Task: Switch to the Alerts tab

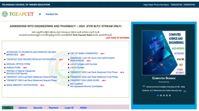Action: (7, 108)
